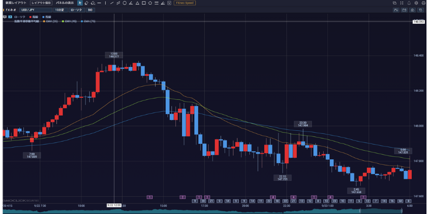The height and width of the screenshot is (214, 429).
Task: Toggle the EMA (45) indicator legend
Action: coord(70,21)
